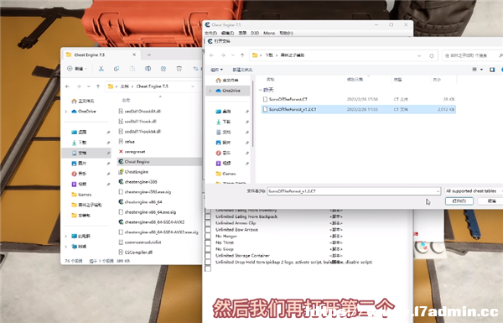The width and height of the screenshot is (503, 323).
Task: Click the Copy icon in Explorer toolbar
Action: (117, 69)
